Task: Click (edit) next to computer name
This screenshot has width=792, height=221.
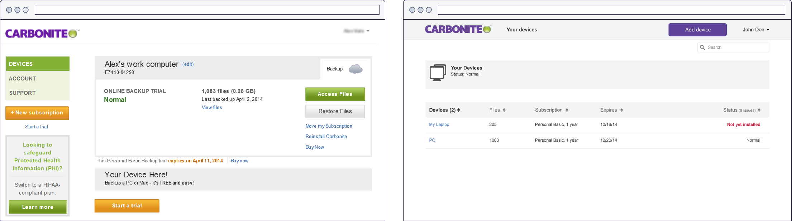Action: pos(188,64)
